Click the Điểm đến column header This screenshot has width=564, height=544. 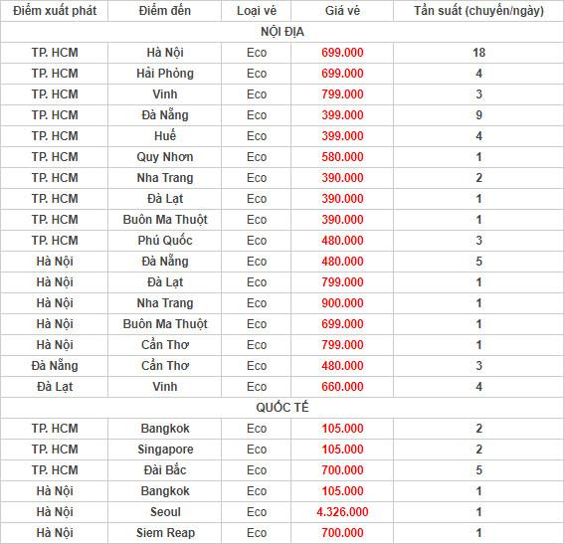click(x=165, y=11)
